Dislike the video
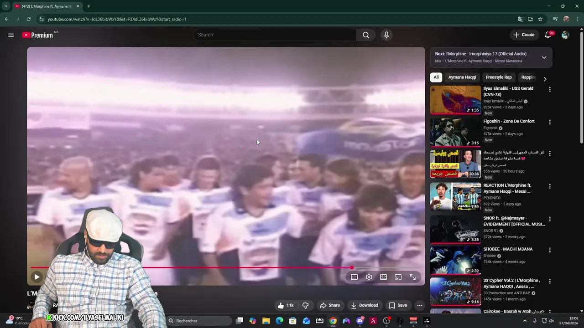Image resolution: width=584 pixels, height=328 pixels. click(x=306, y=305)
